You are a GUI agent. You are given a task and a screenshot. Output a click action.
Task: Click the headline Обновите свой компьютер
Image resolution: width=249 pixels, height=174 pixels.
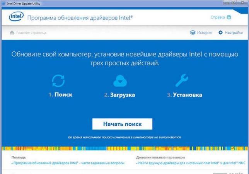[x=124, y=59]
